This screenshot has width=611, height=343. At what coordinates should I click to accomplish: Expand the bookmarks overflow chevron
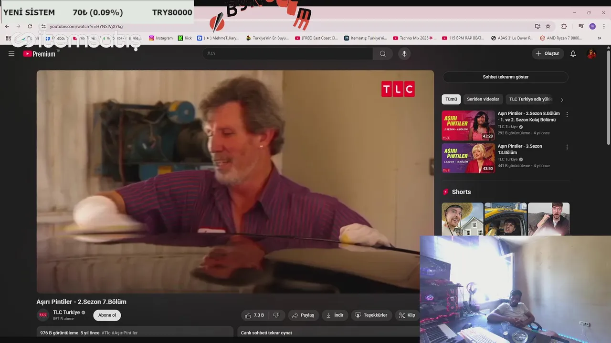(600, 38)
